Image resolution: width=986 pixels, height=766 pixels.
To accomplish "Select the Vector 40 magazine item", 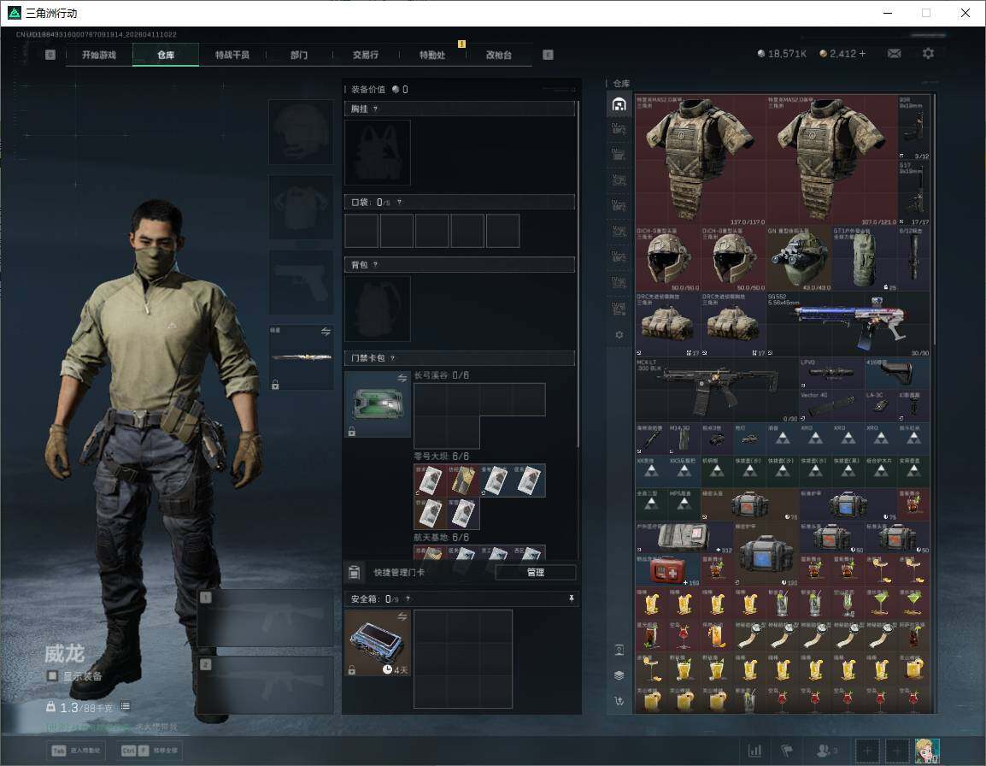I will tap(832, 406).
